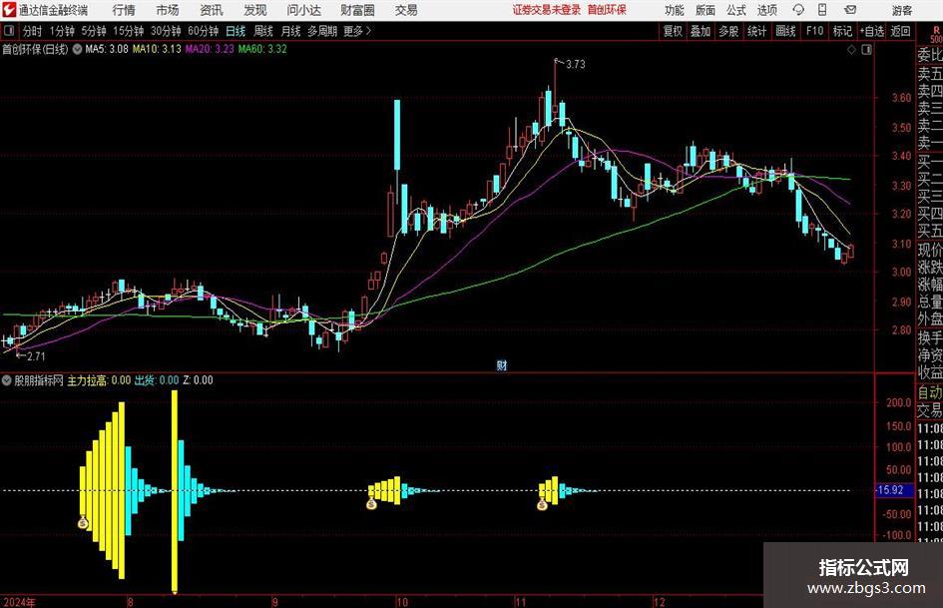
Task: Toggle the panel layout icon left of 分时
Action: tap(8, 31)
